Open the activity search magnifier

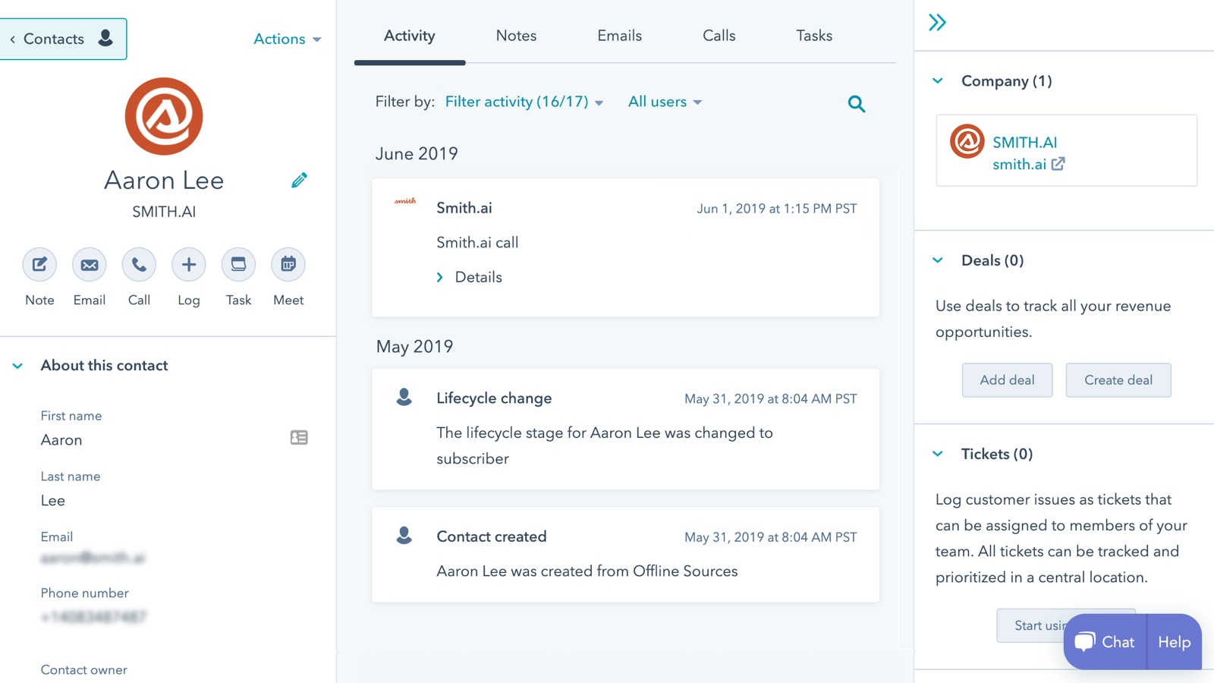coord(856,104)
